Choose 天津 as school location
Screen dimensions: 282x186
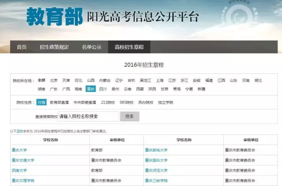point(66,80)
